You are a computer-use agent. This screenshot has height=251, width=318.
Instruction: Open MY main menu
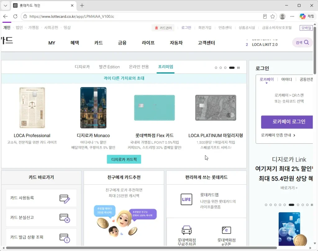coord(52,43)
